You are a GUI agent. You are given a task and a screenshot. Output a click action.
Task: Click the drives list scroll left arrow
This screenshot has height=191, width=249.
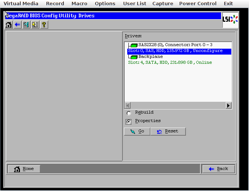point(128,105)
